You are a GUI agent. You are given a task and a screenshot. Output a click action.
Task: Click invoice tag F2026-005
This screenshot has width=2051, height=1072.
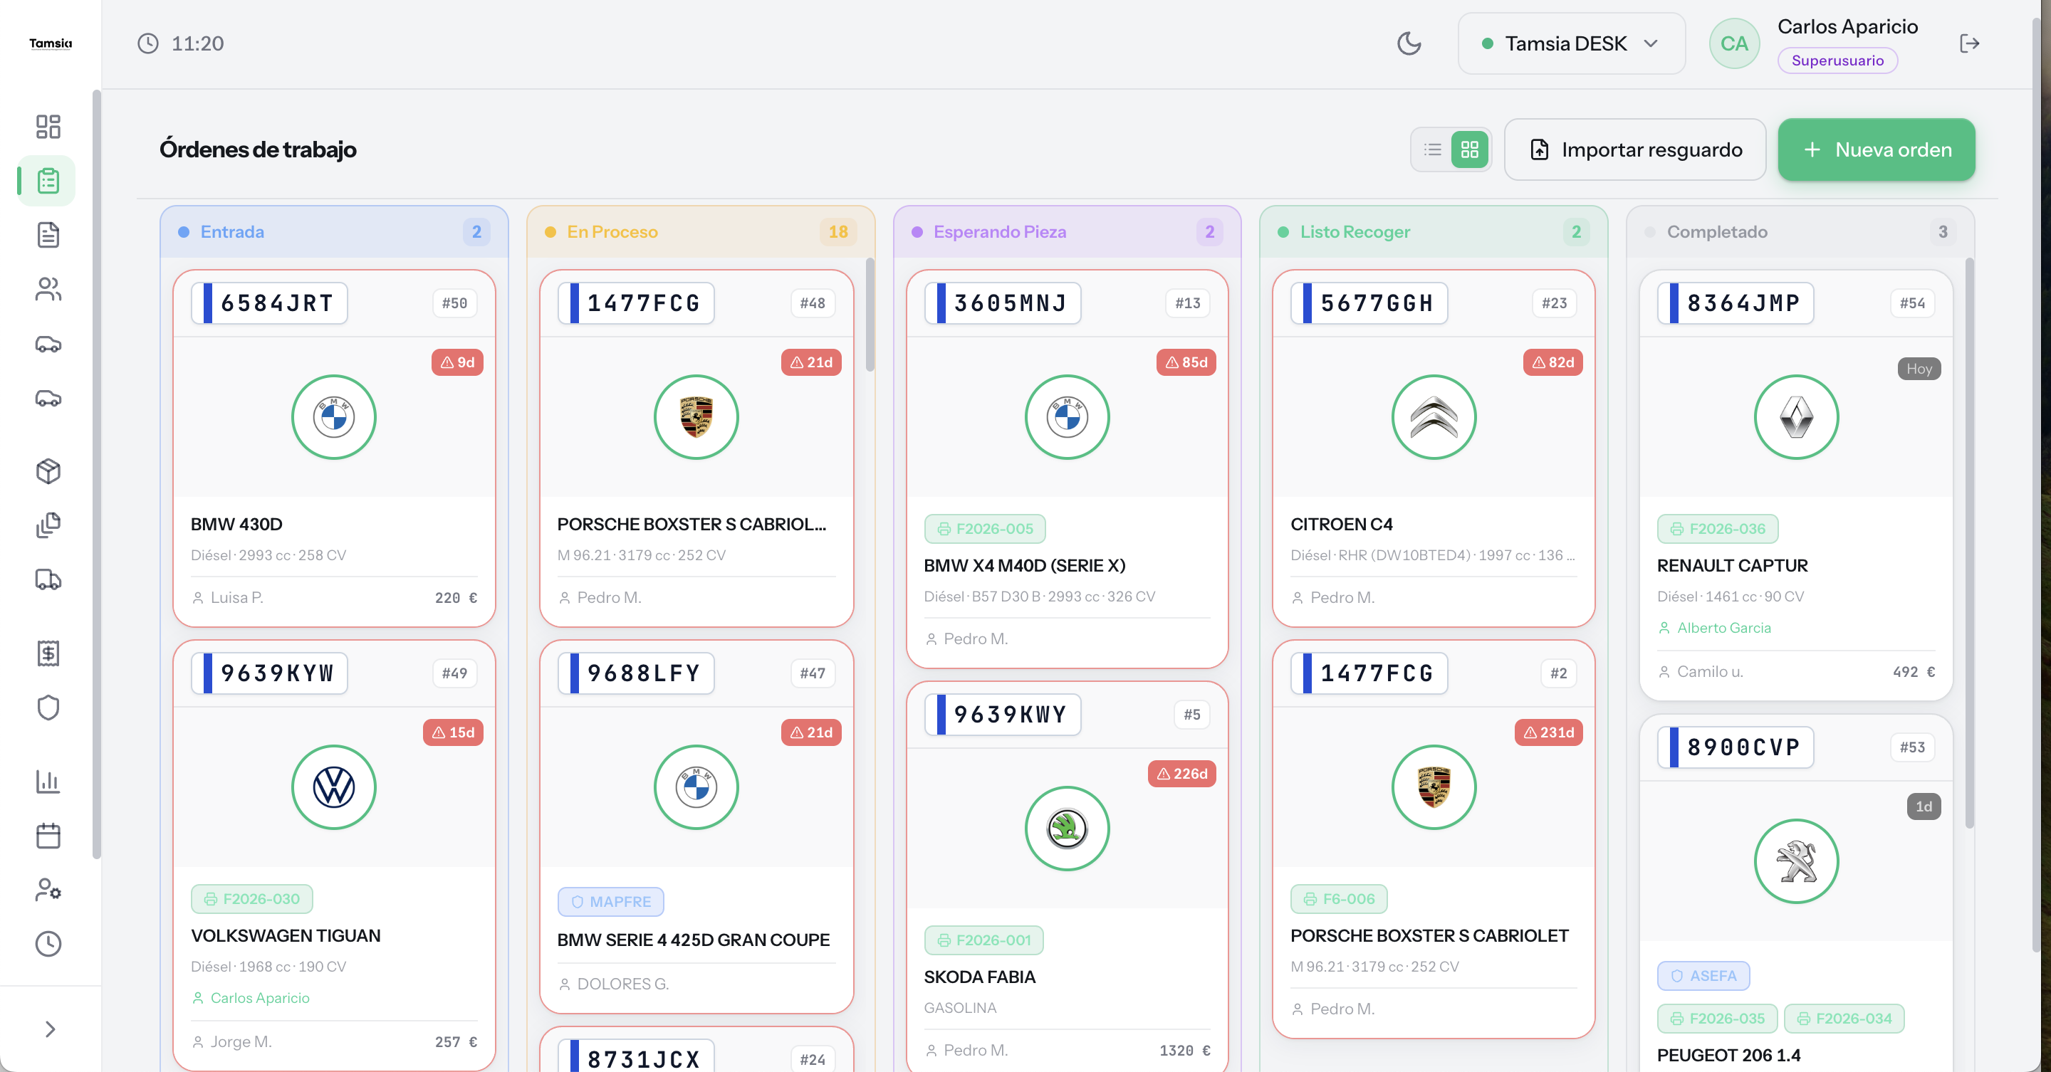tap(985, 528)
